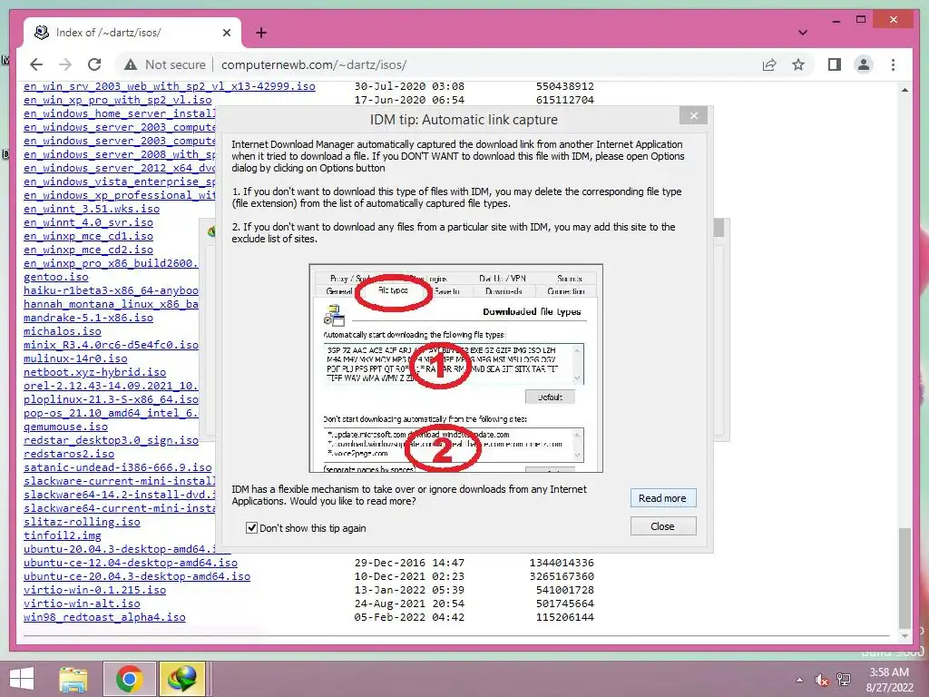Screen dimensions: 929x697
Task: Open en_win_srv_2003_web_with_sp2 iso link
Action: coord(170,86)
